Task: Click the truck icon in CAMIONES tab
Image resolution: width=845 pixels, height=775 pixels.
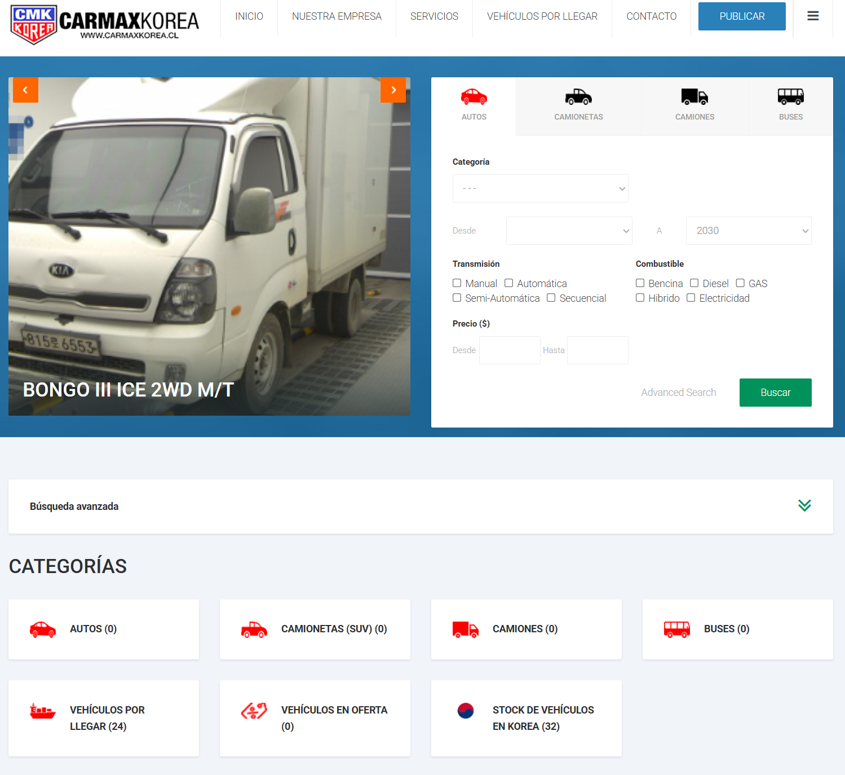Action: point(694,97)
